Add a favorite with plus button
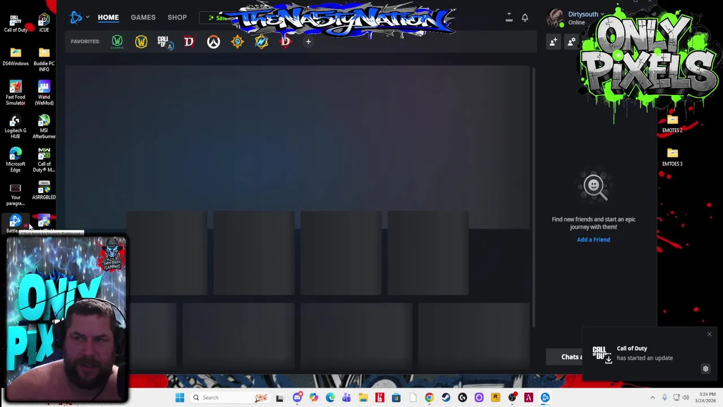This screenshot has width=723, height=407. (308, 41)
